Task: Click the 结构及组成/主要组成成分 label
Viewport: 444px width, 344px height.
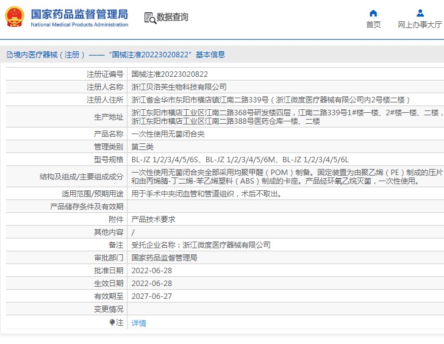Action: (82, 177)
